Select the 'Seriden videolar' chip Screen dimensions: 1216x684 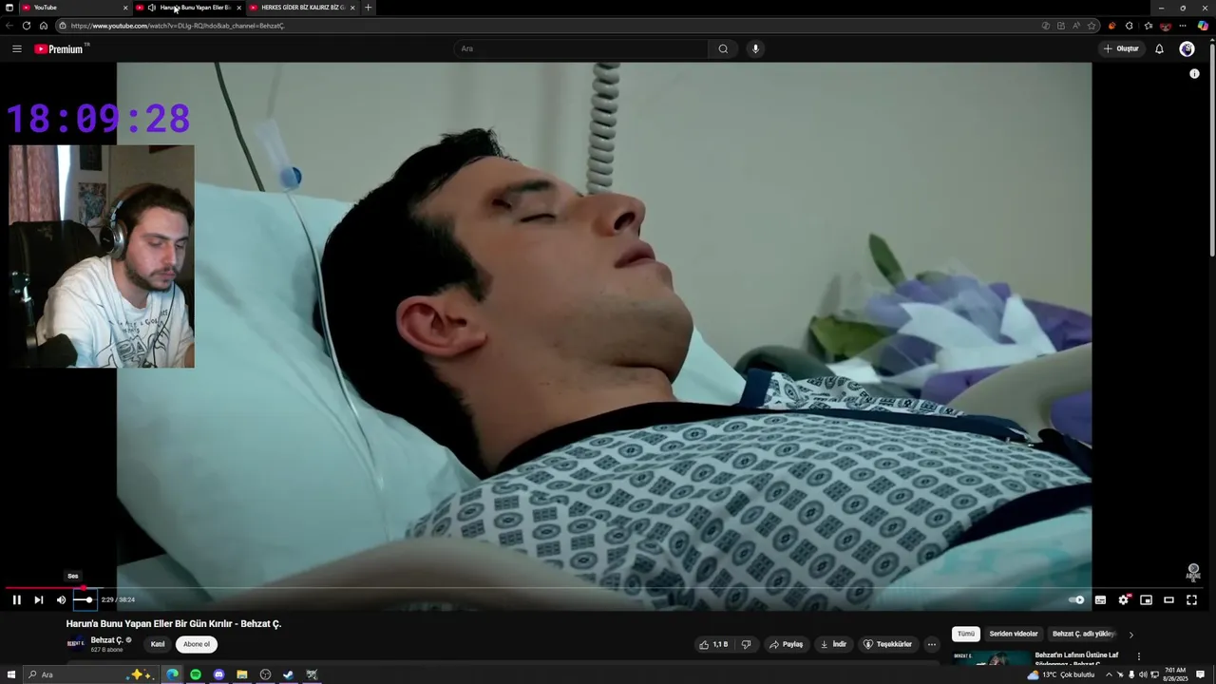coord(1014,634)
